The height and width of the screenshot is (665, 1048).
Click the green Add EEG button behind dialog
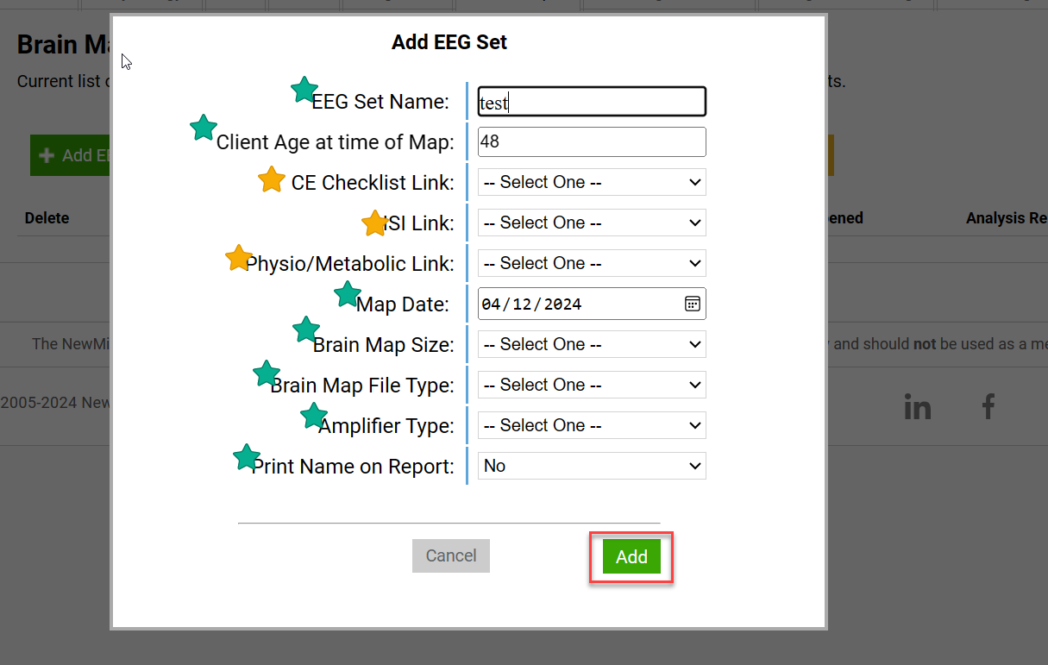[x=70, y=155]
